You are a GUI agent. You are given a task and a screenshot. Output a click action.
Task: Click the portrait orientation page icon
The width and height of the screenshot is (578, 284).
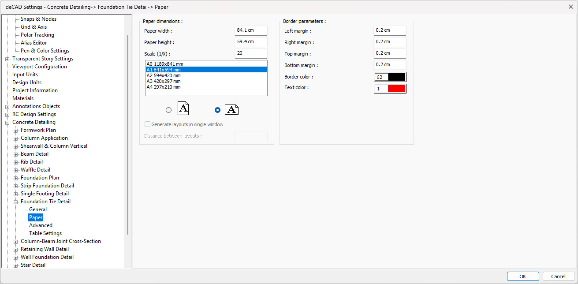point(183,108)
